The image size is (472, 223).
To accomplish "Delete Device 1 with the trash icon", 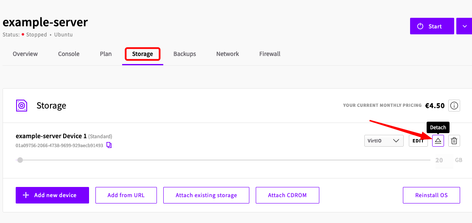I will click(x=454, y=141).
